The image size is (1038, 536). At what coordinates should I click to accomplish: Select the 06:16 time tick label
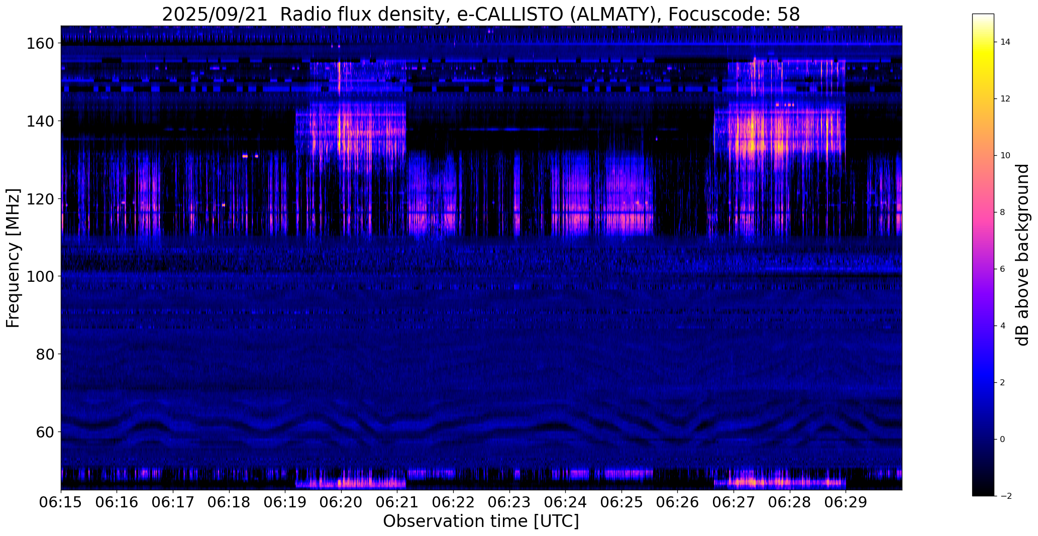[x=117, y=502]
